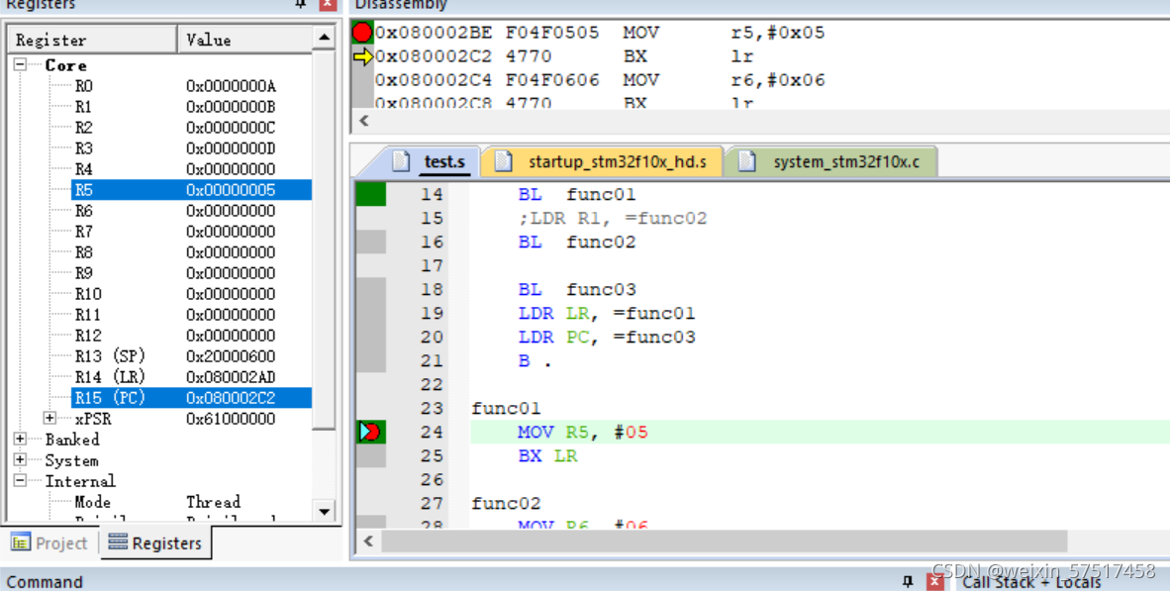Switch to the Project panel tab
The height and width of the screenshot is (591, 1170).
click(50, 543)
